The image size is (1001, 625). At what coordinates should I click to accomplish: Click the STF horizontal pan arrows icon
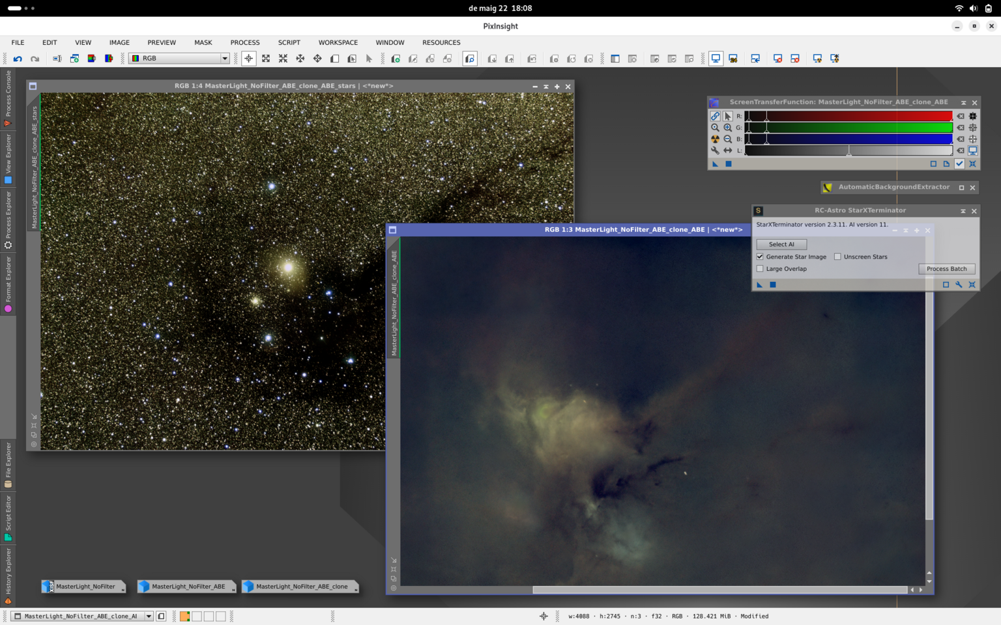[728, 150]
